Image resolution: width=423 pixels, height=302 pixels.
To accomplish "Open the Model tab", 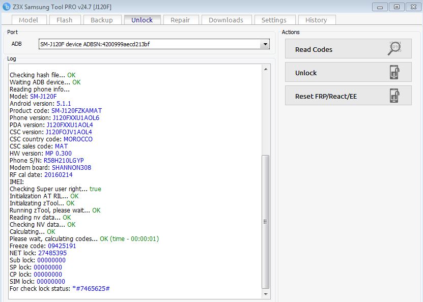I will 29,20.
